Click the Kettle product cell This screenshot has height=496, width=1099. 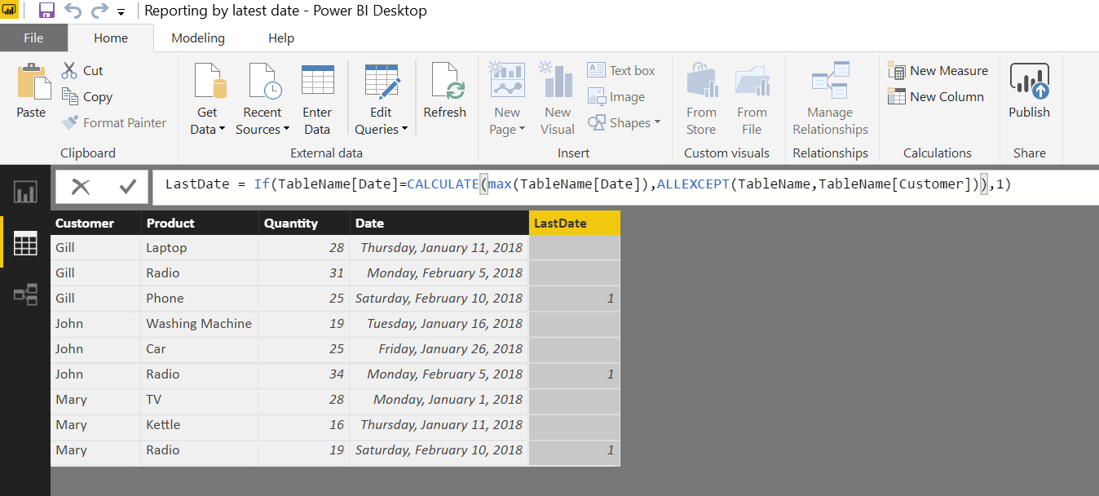200,425
